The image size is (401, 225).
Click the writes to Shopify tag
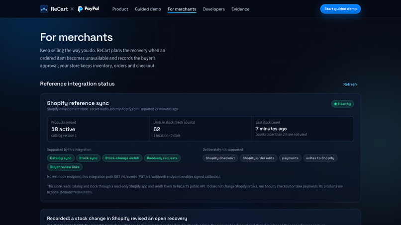tap(320, 158)
